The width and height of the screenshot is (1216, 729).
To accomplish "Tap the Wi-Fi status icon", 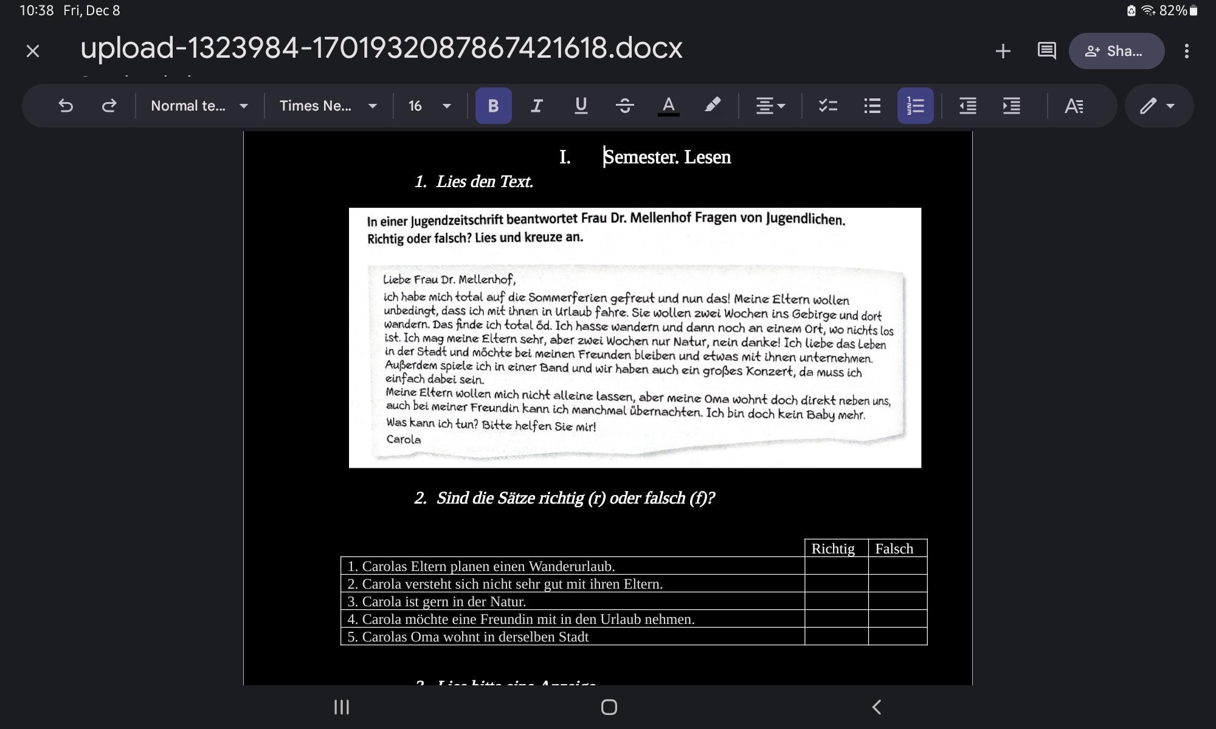I will click(1147, 10).
